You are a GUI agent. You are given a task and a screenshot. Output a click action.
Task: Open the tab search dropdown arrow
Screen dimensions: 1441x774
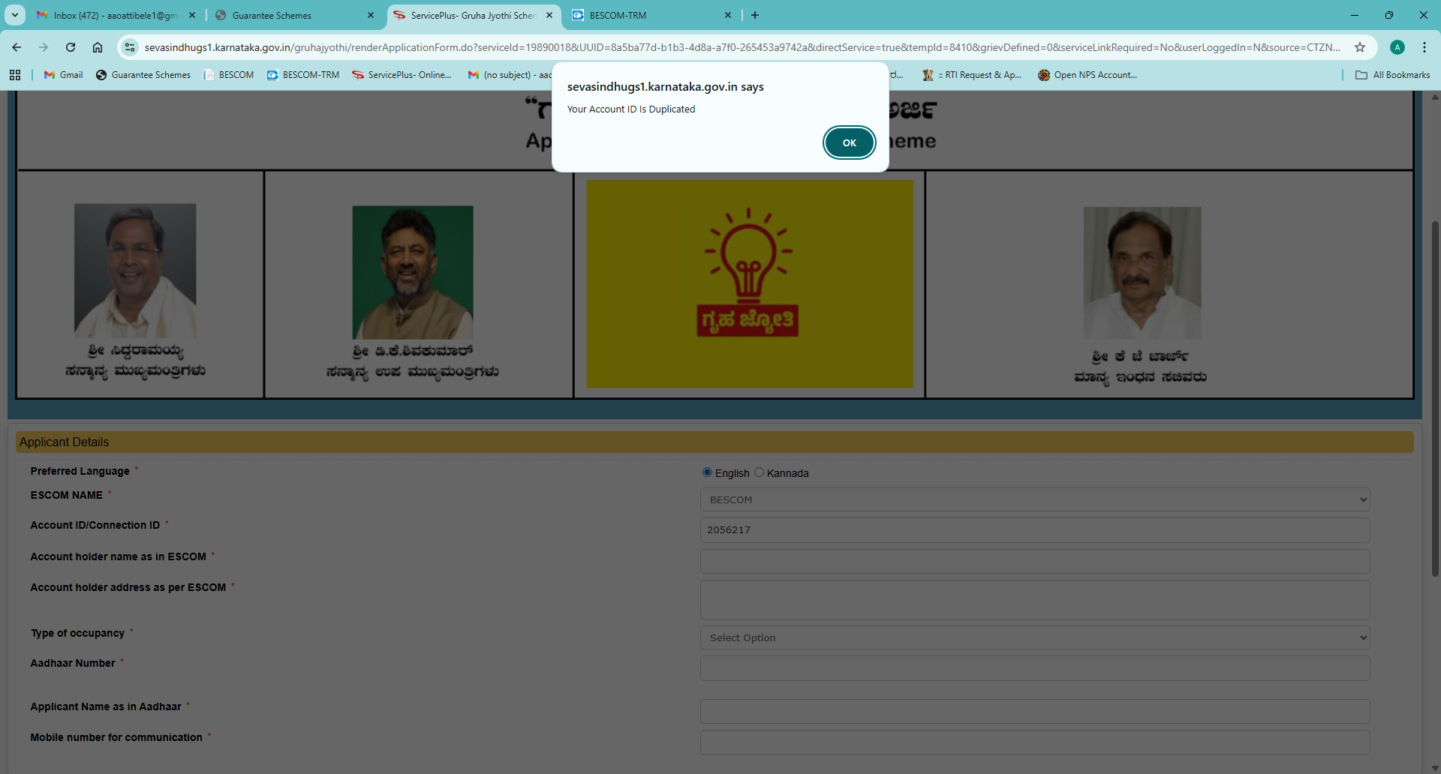pos(15,15)
